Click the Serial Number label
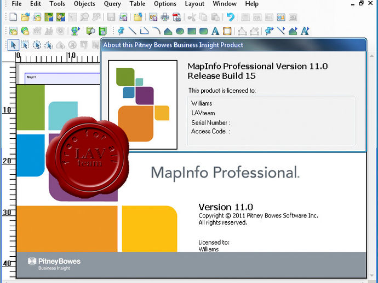Screen dimensions: 378x283 (x=211, y=122)
